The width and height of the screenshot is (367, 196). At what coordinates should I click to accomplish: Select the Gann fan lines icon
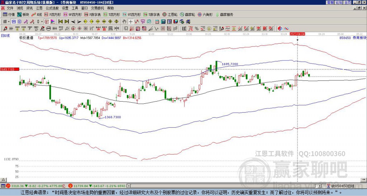pyautogui.click(x=132, y=29)
